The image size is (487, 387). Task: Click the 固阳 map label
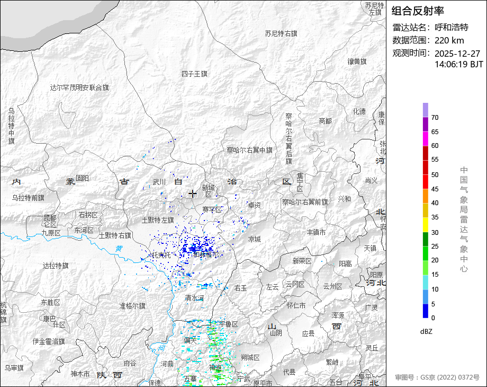[82, 178]
